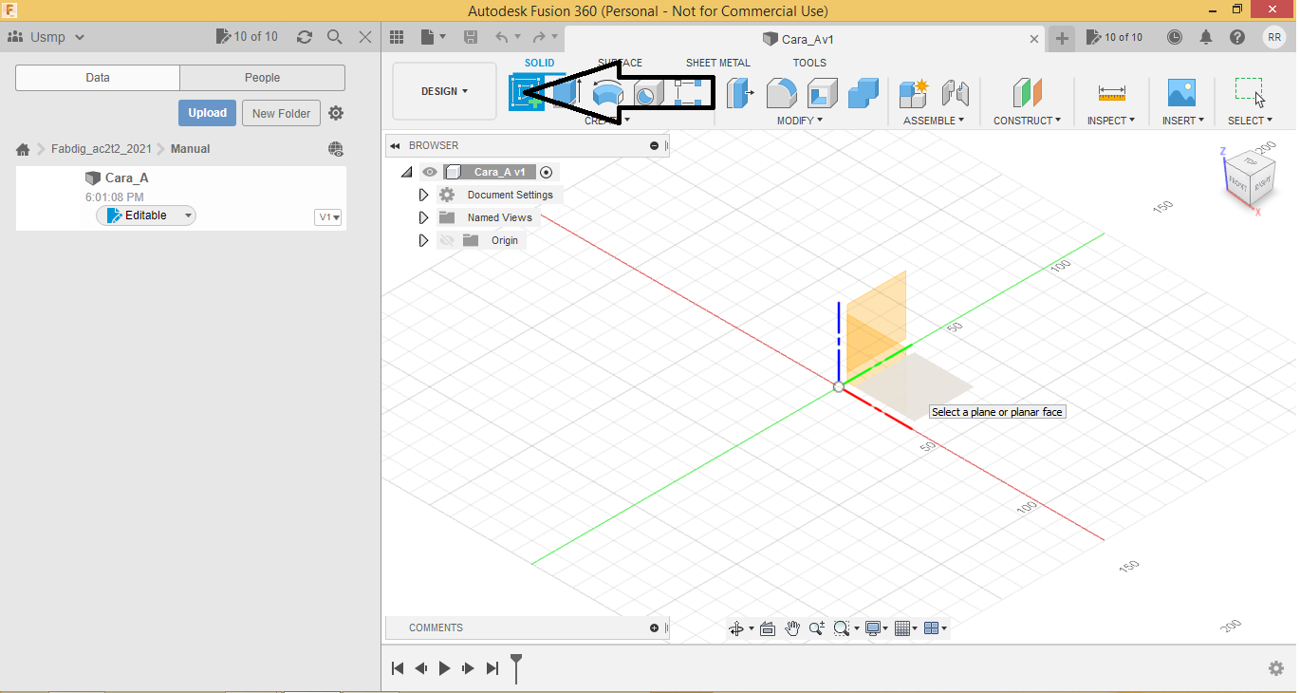Open the Fabdig_ac2t2_2021 breadcrumb
1300x693 pixels.
click(101, 149)
